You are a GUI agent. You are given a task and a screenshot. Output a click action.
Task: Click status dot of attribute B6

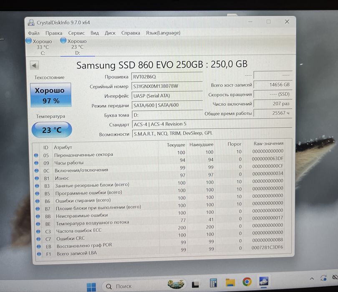click(37, 201)
